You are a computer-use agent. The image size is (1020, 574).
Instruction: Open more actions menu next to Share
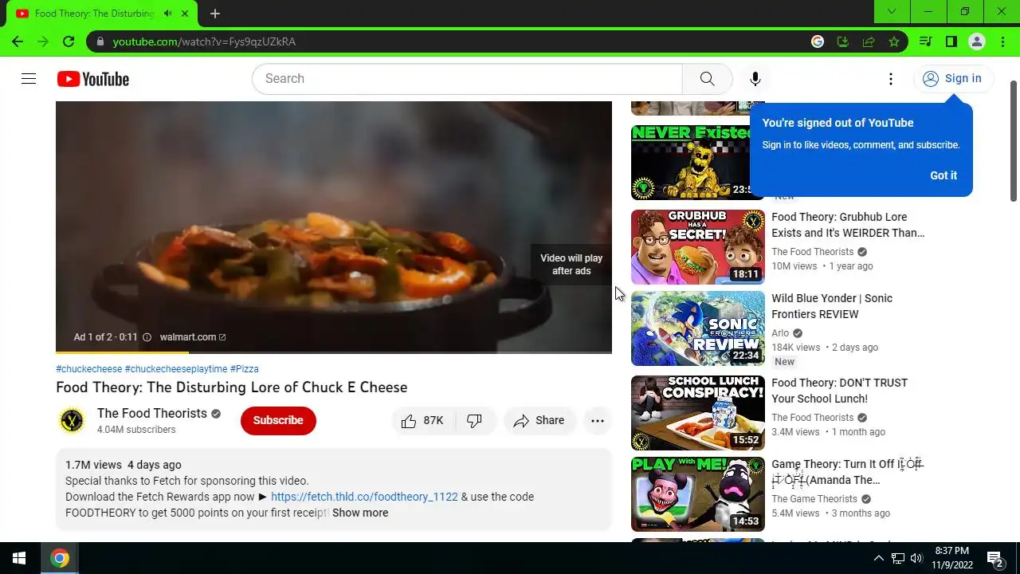[598, 421]
